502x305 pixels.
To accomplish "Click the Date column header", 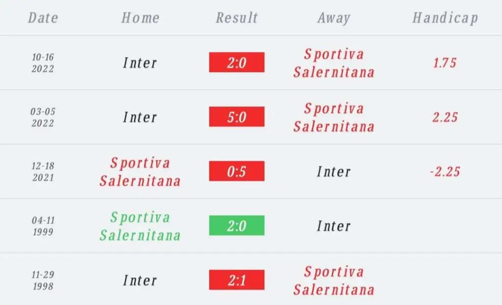I will tap(43, 18).
